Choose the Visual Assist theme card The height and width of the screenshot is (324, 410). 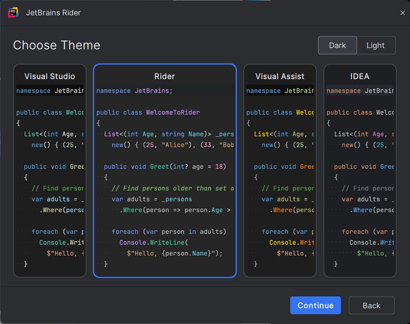pos(280,171)
